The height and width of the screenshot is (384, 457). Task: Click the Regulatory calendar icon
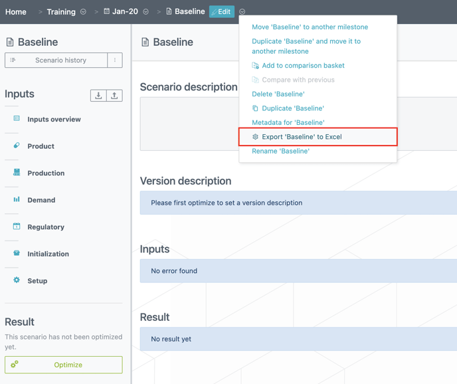click(17, 227)
